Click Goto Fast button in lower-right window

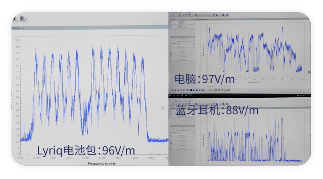182,138
